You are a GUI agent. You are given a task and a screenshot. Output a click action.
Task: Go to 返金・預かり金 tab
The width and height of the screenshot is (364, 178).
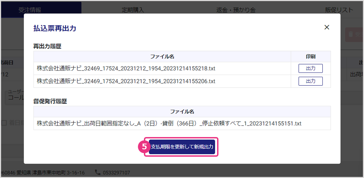click(x=236, y=10)
